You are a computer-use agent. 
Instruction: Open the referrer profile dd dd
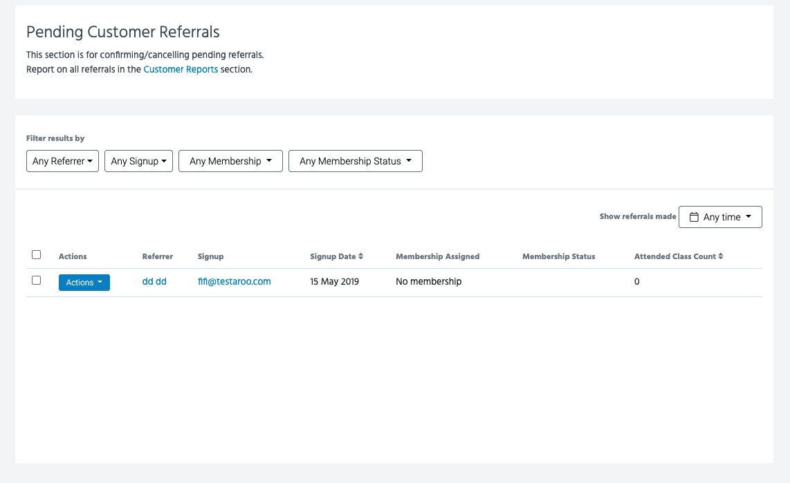pos(154,282)
